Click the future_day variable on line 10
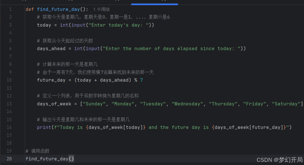The image size is (304, 165). [51, 80]
